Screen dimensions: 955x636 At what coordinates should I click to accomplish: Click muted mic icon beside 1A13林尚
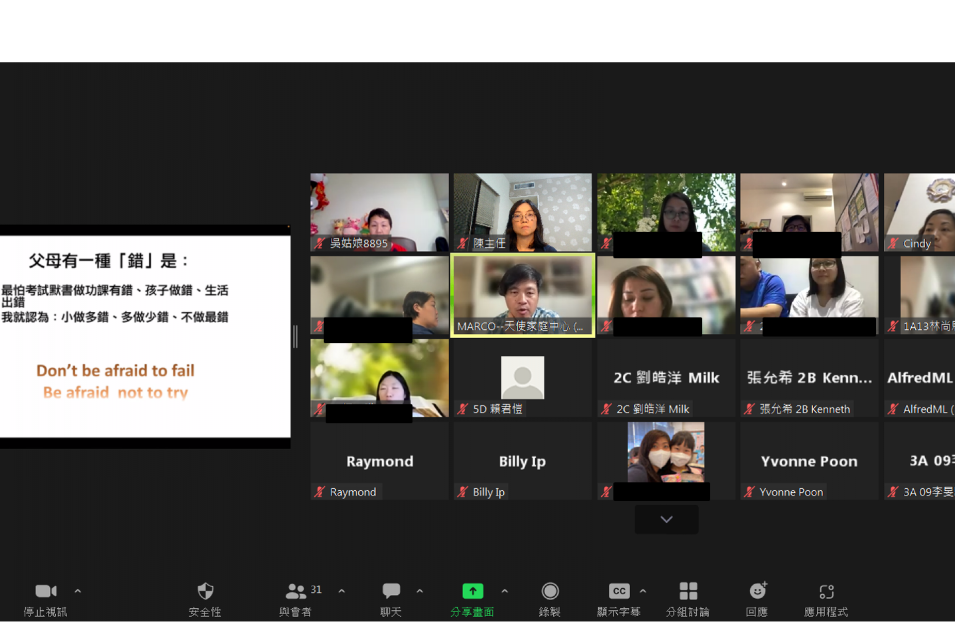(x=893, y=326)
